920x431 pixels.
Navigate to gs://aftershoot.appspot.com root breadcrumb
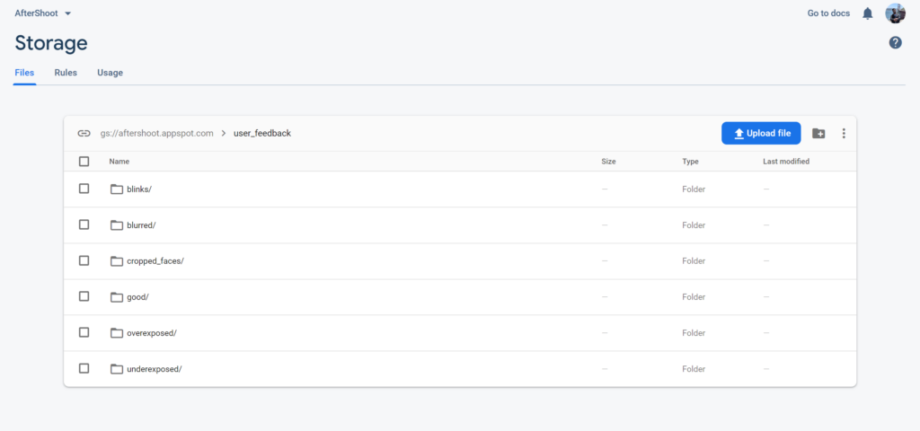(156, 133)
